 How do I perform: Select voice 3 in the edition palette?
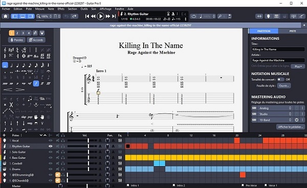pyautogui.click(x=23, y=33)
